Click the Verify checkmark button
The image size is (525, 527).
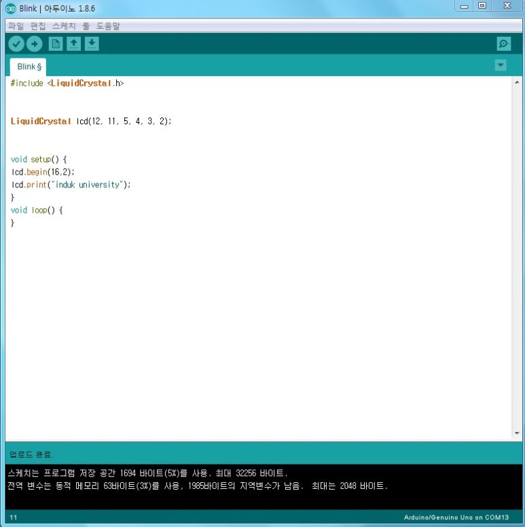tap(16, 43)
